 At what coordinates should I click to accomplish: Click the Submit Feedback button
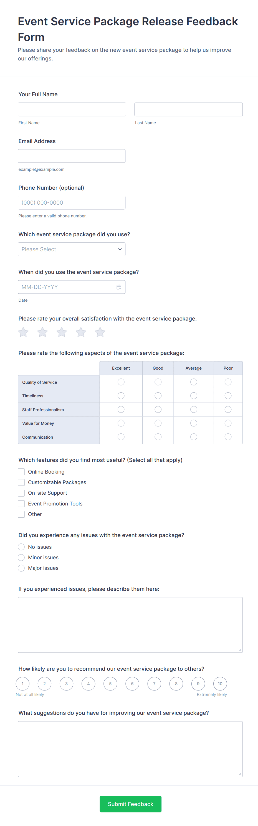coord(130,804)
